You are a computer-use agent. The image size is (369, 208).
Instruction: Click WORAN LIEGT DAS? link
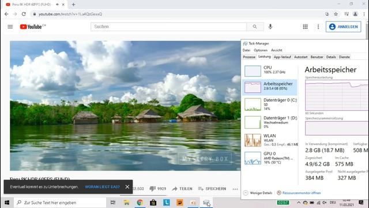coord(103,187)
